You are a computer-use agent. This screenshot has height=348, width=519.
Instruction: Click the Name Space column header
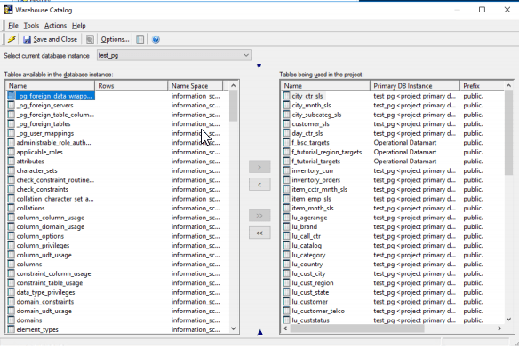196,86
